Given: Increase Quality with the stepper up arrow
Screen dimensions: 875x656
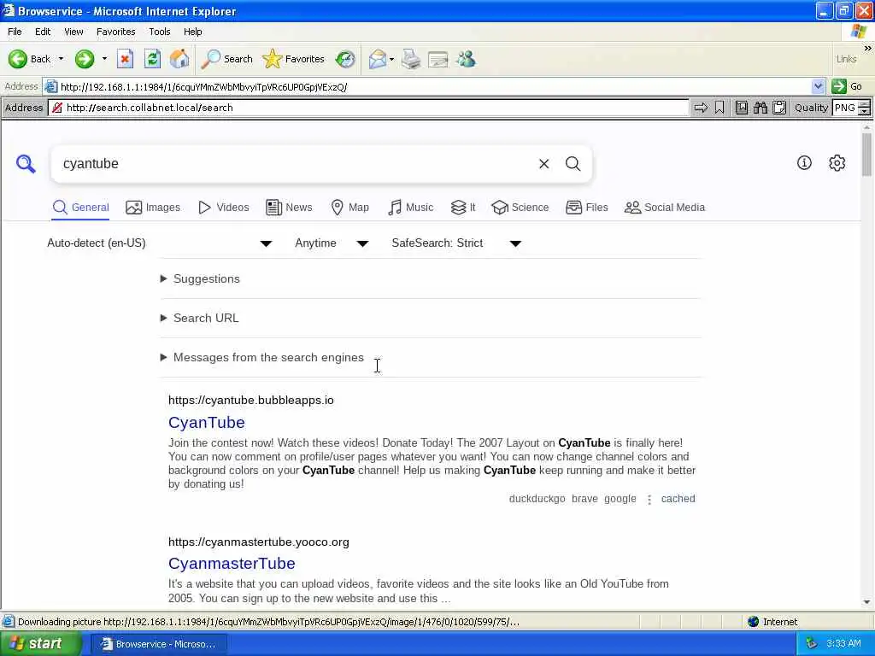Looking at the screenshot, I should [x=865, y=103].
